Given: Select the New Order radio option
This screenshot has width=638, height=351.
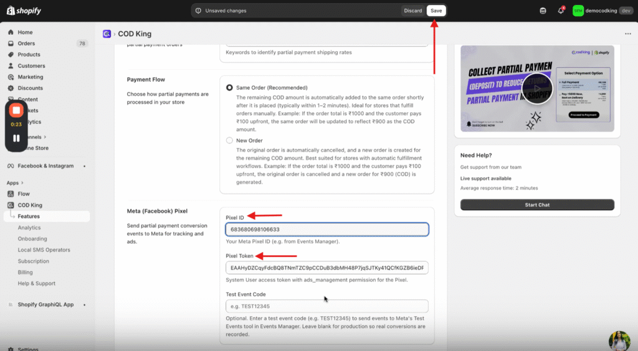Looking at the screenshot, I should [229, 141].
